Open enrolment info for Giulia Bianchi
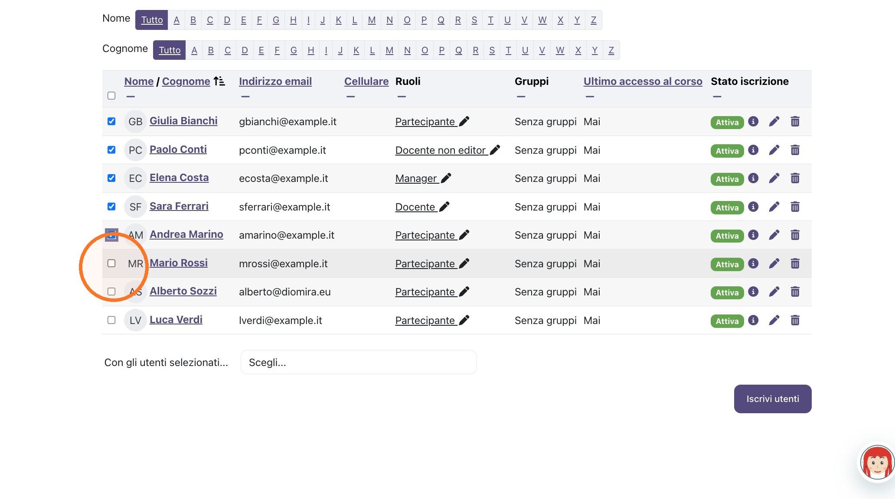The height and width of the screenshot is (499, 895). (753, 121)
